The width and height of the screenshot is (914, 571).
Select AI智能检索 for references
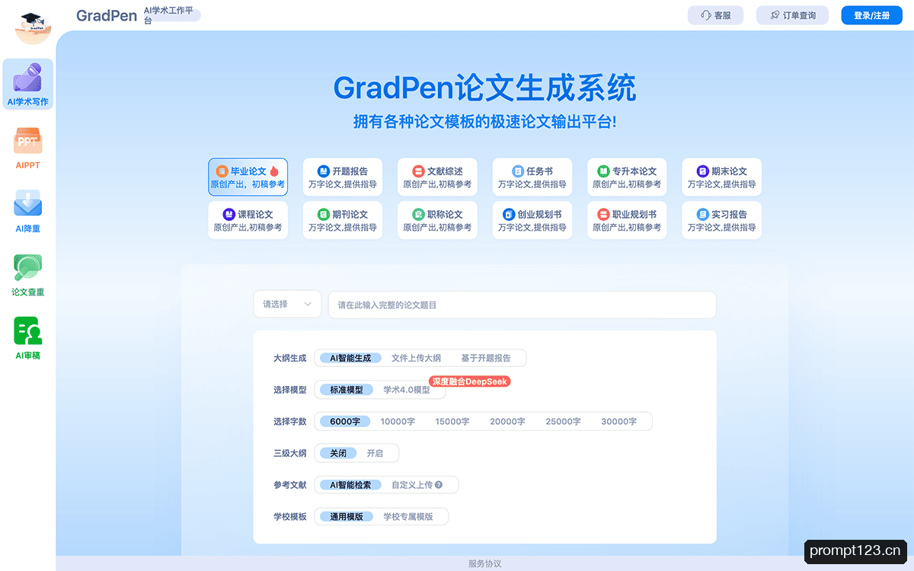tap(350, 484)
